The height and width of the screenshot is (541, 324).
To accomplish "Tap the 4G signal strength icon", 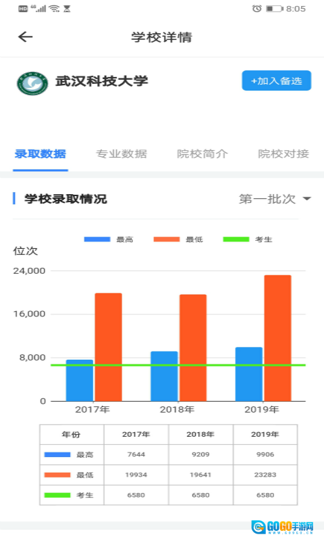I will click(38, 8).
